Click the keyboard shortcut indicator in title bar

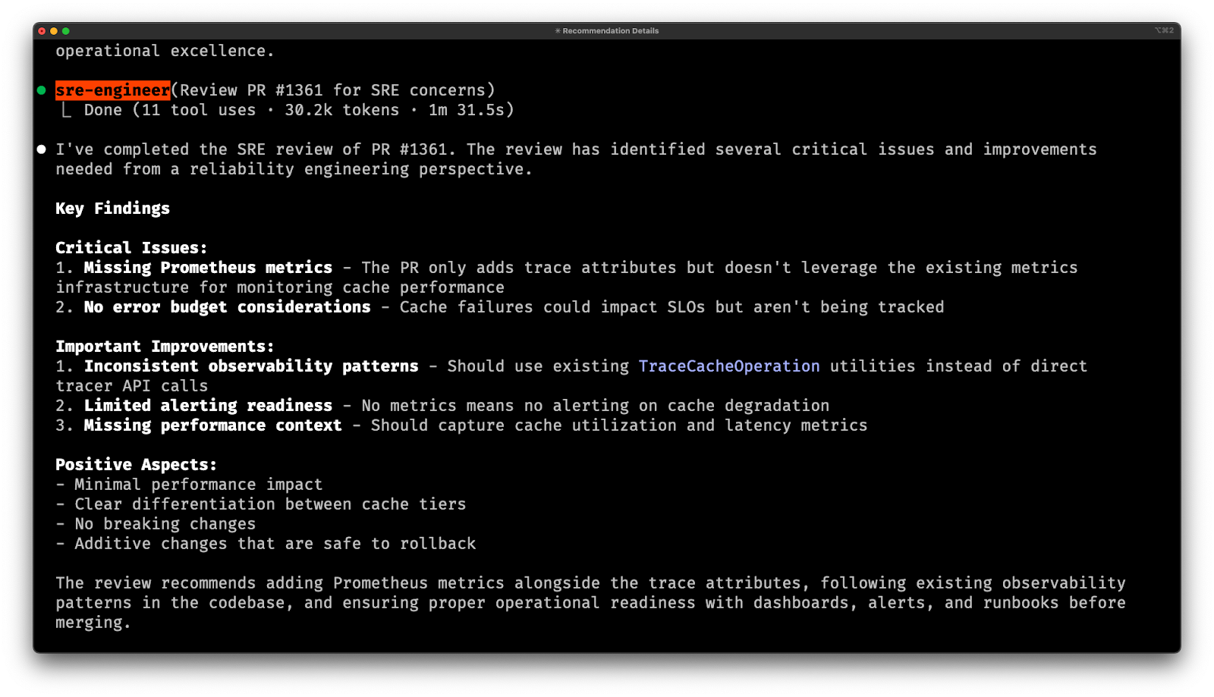[x=1164, y=30]
